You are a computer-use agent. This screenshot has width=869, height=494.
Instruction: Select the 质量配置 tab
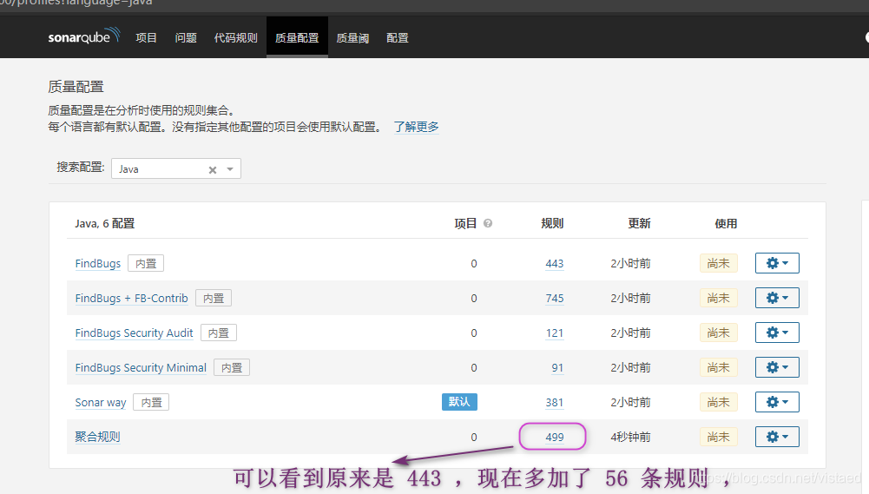coord(297,37)
